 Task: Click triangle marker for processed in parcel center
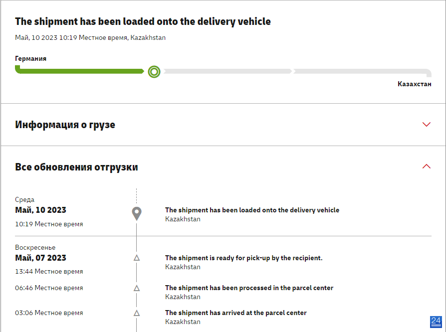137,288
